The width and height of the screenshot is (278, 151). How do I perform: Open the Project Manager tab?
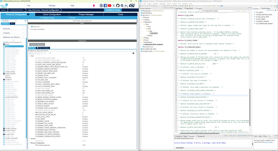86,14
